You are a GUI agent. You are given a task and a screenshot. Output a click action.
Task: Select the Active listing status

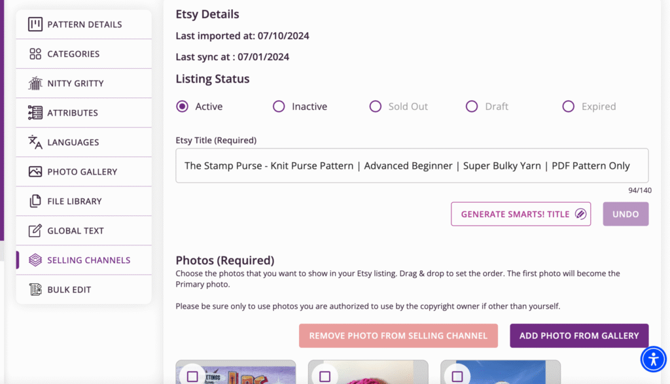(x=183, y=107)
